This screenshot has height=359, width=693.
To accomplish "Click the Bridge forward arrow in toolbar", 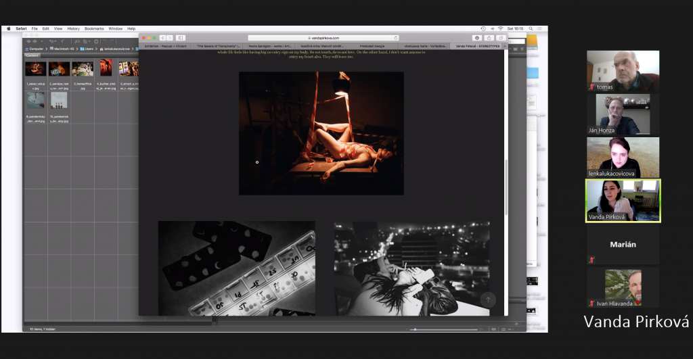I will [x=35, y=41].
